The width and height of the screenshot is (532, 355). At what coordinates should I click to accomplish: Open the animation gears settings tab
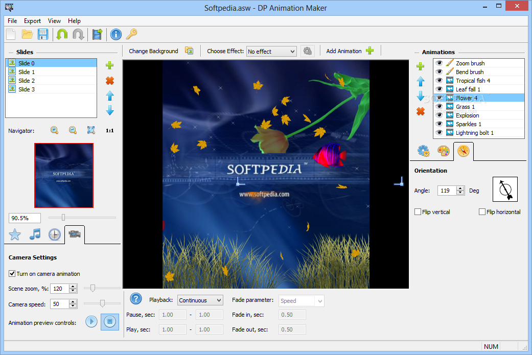(x=424, y=151)
